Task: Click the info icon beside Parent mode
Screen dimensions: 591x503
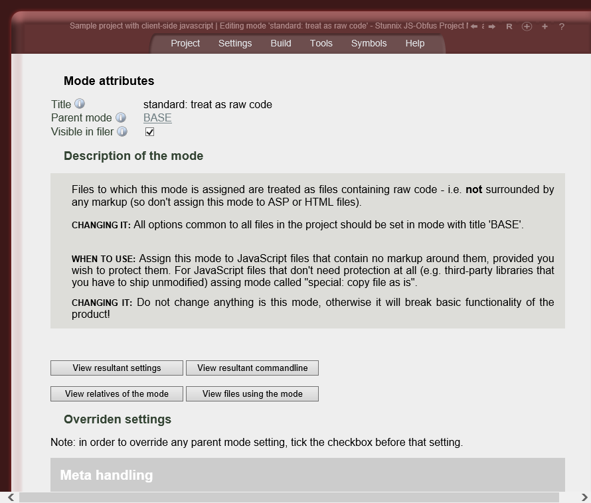Action: click(122, 117)
